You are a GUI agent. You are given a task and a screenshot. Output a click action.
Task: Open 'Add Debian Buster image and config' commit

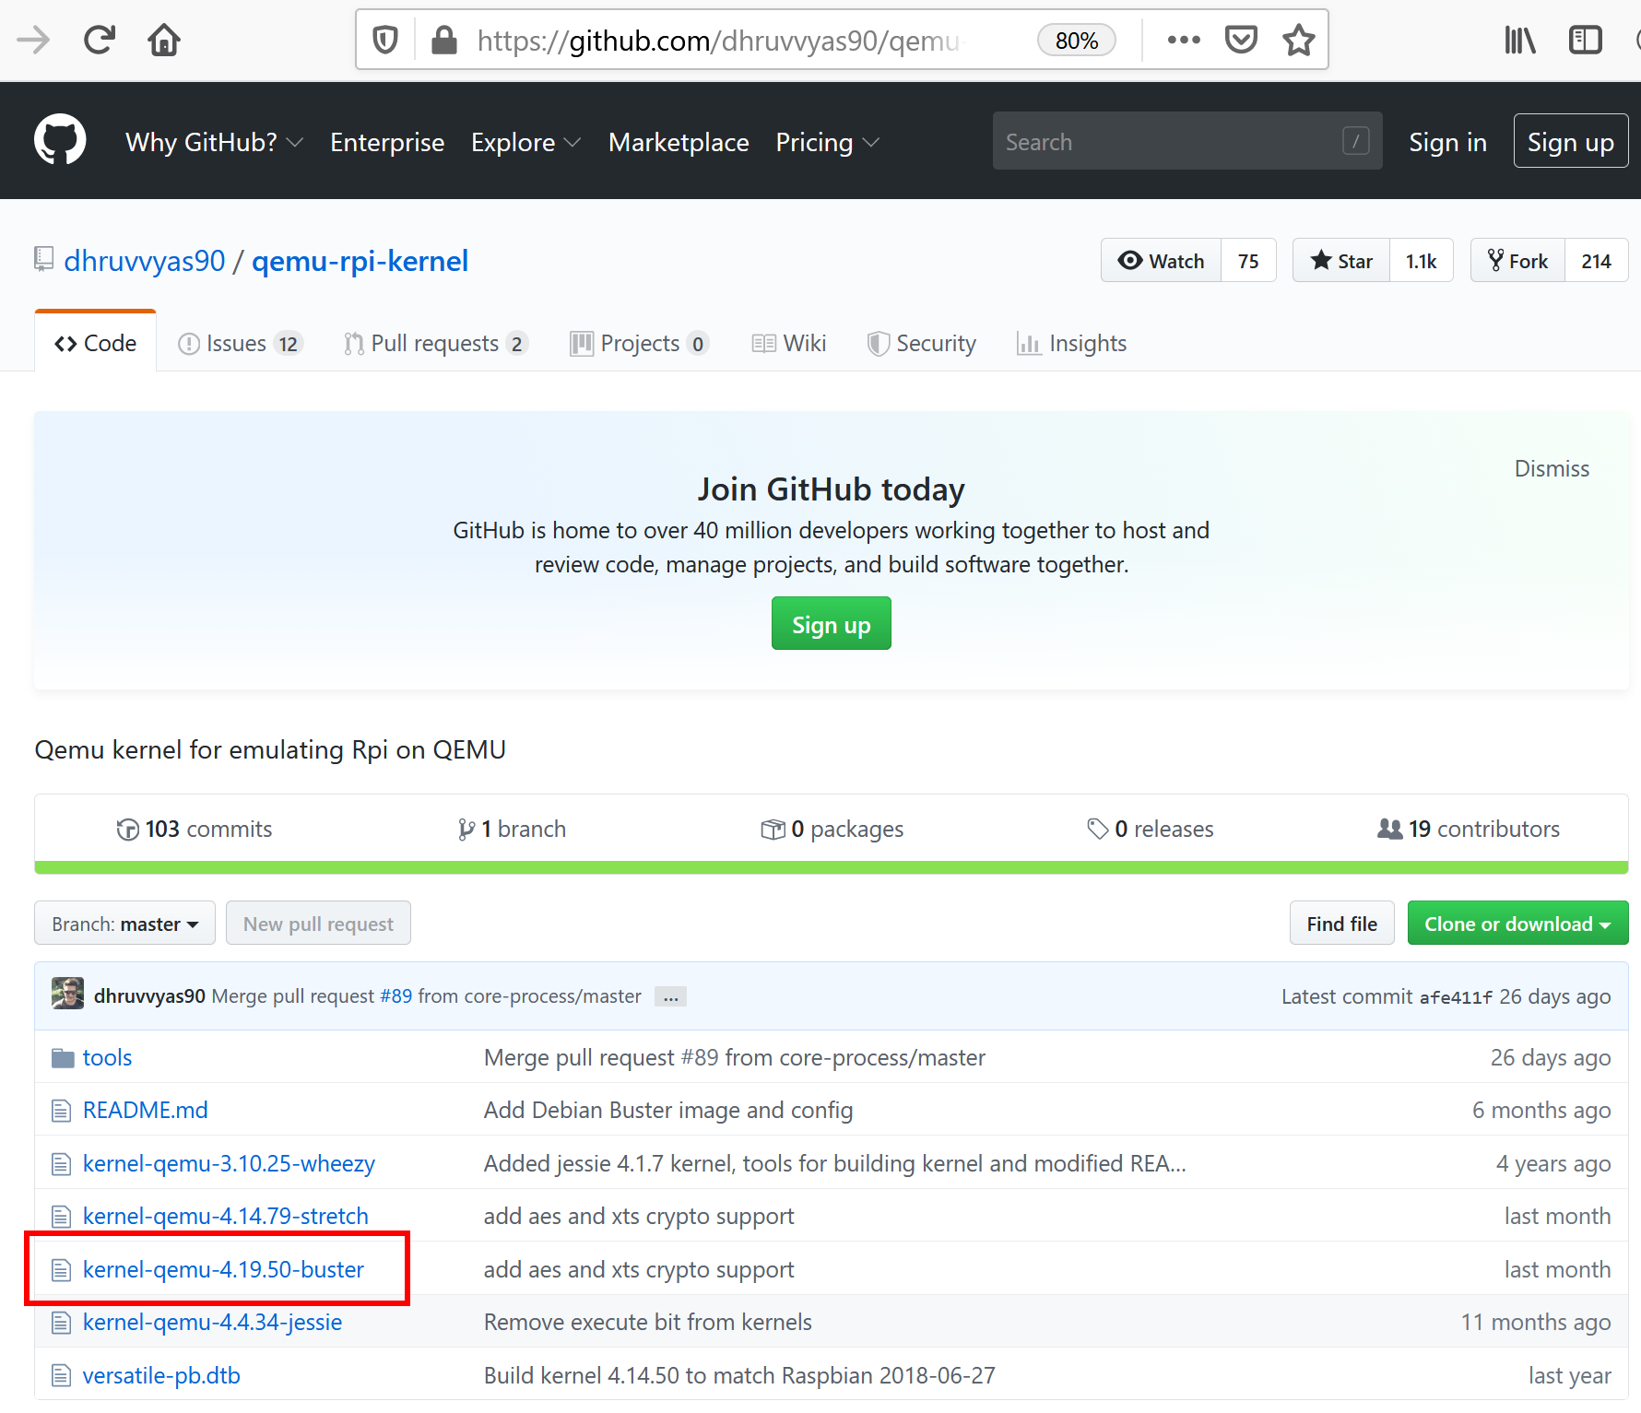667,1110
